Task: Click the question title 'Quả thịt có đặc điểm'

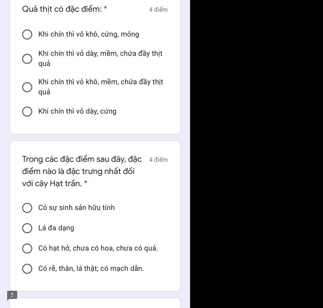Action: (62, 9)
